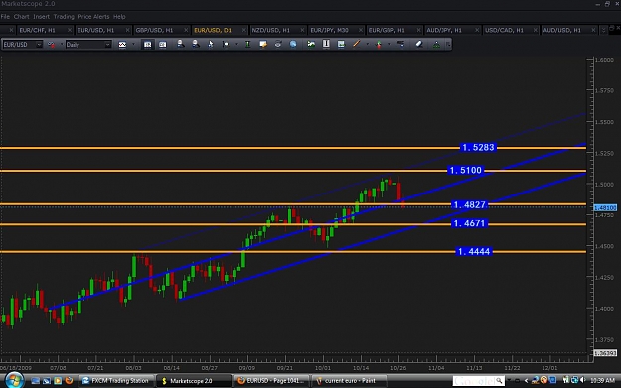Click the red-green arrow marker tool
621x388 pixels.
(379, 45)
